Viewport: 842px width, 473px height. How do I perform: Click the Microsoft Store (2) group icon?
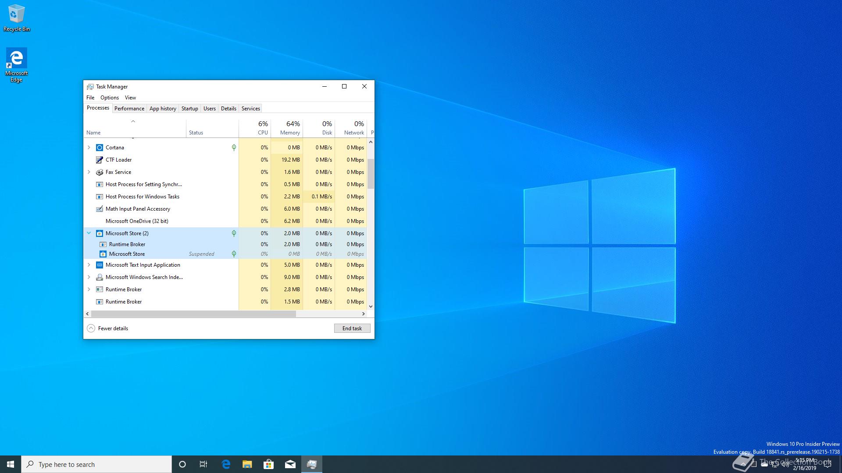pyautogui.click(x=100, y=233)
